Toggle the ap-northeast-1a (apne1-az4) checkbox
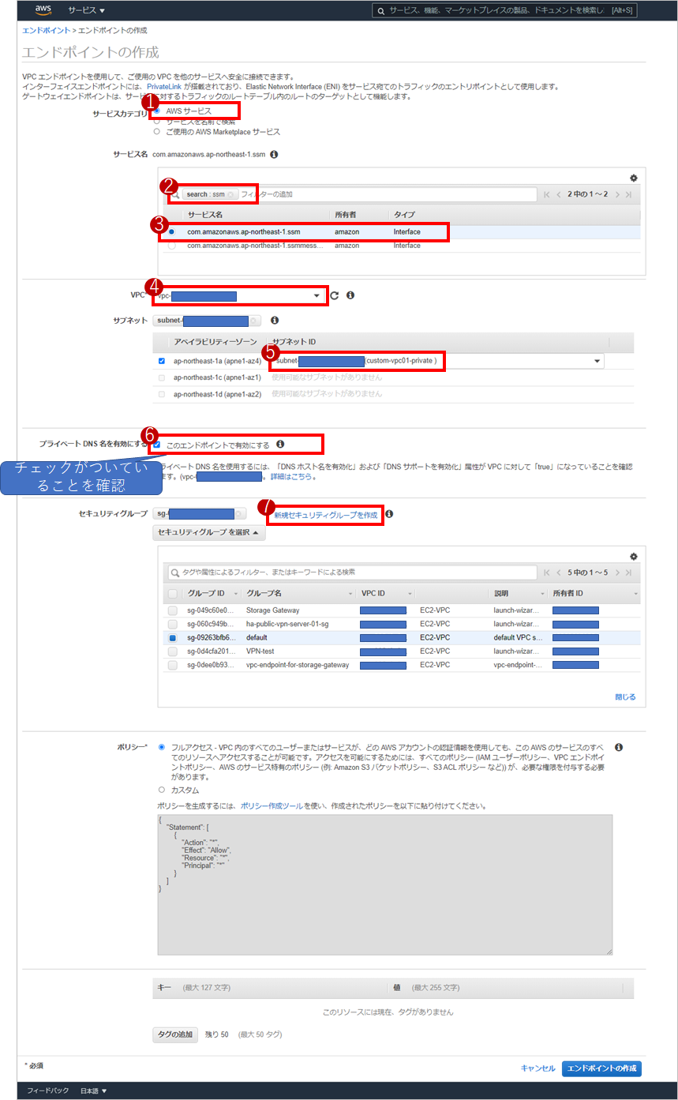Screen dimensions: 678x1100 click(x=162, y=361)
